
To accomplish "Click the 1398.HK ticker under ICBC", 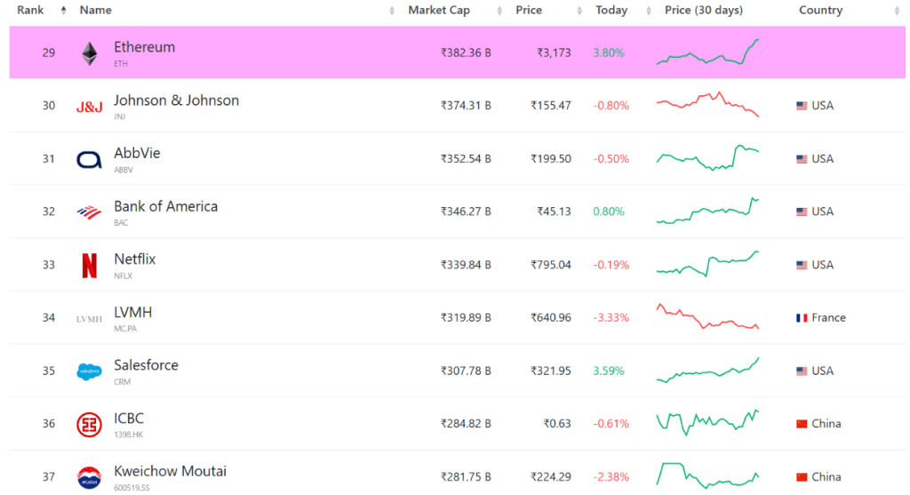I will 128,435.
